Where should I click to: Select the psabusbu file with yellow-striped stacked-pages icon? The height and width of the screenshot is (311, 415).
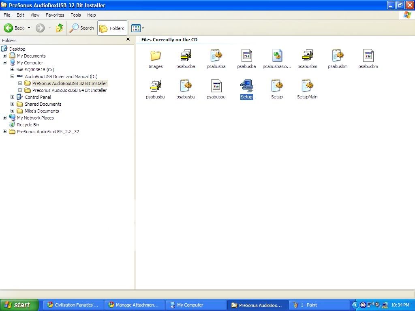[155, 89]
